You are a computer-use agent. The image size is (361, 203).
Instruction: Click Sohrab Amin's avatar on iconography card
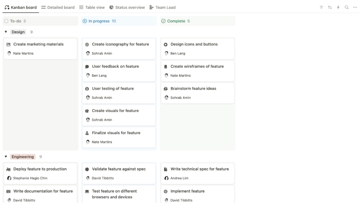[87, 53]
